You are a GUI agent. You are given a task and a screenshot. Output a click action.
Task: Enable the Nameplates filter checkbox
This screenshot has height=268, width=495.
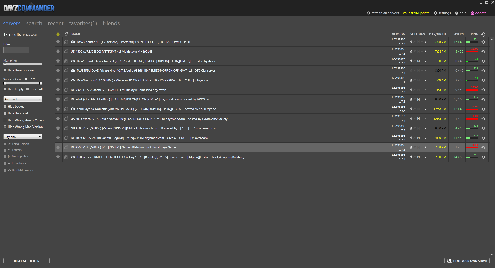coord(5,156)
